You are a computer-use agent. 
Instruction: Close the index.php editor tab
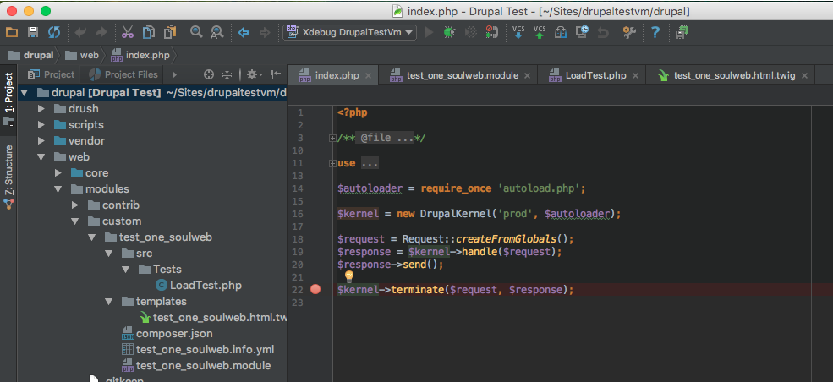368,76
